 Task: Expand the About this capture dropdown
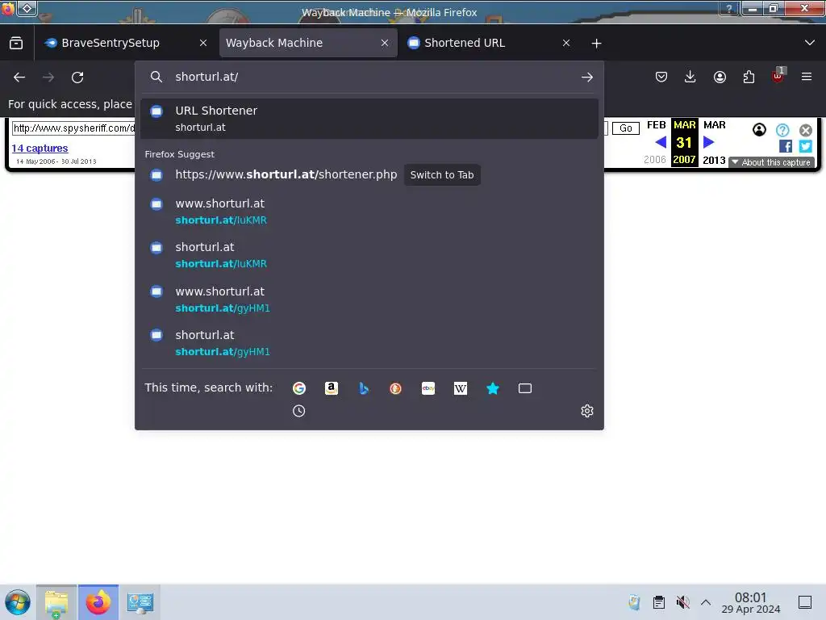tap(772, 162)
